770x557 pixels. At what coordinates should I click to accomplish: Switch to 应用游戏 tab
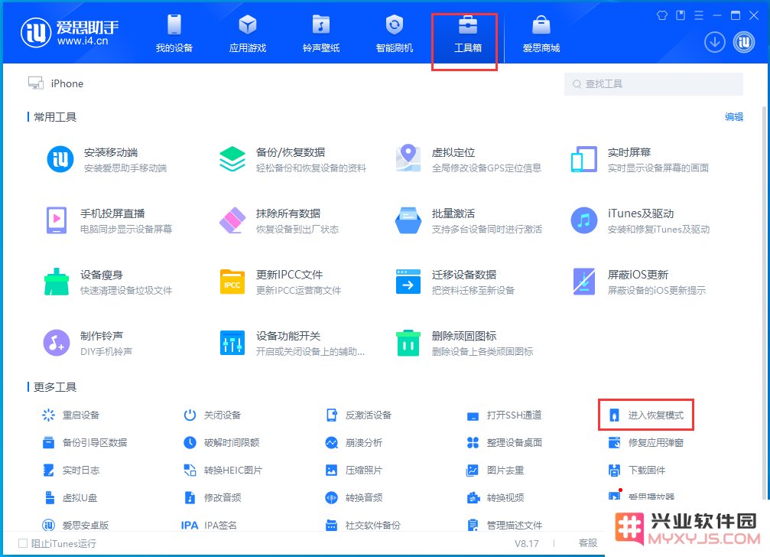tap(248, 34)
